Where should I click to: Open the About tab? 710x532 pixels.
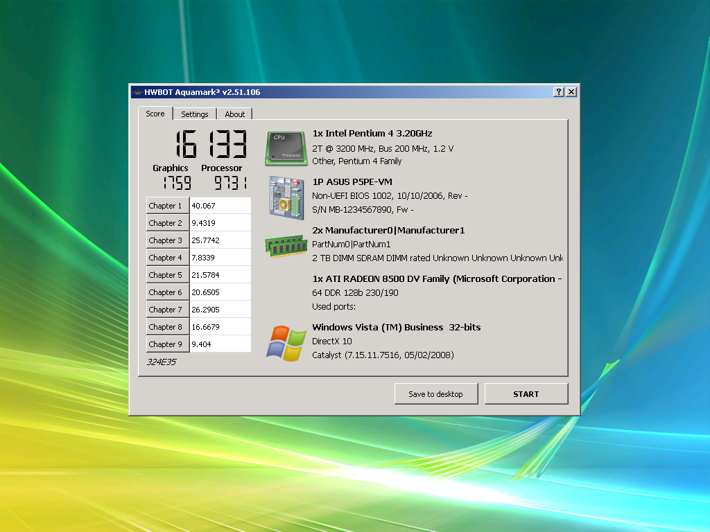click(234, 114)
